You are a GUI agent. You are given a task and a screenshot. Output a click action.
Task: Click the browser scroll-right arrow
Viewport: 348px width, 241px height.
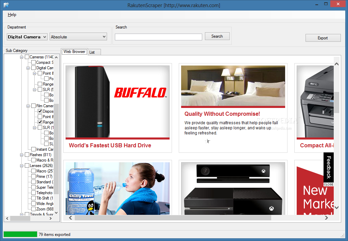tap(326, 218)
